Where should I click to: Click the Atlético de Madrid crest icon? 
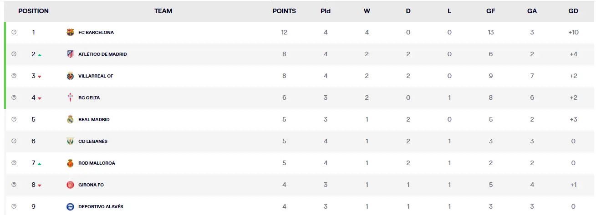[70, 54]
